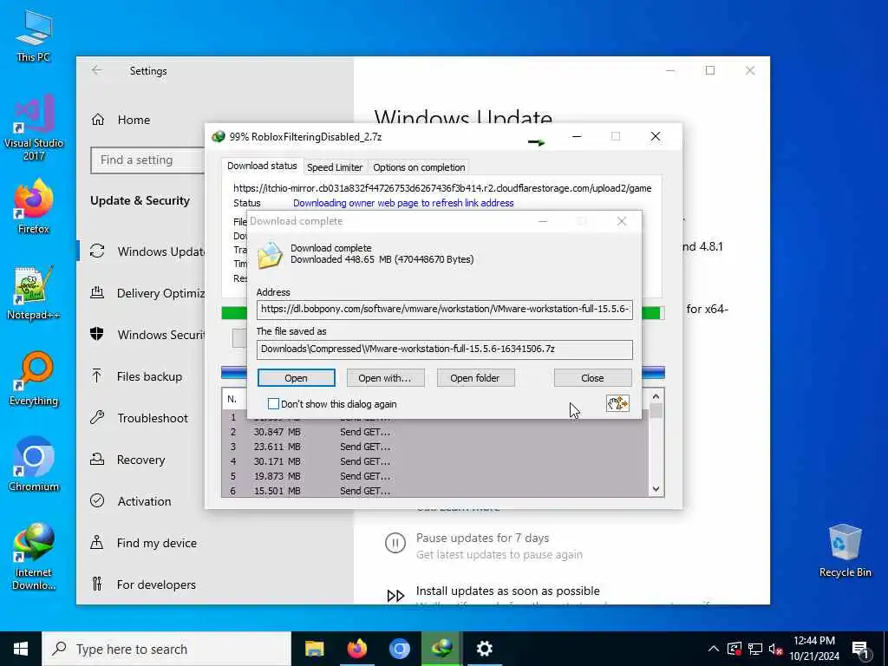Image resolution: width=888 pixels, height=666 pixels.
Task: Check Don't show this dialog again
Action: click(273, 404)
